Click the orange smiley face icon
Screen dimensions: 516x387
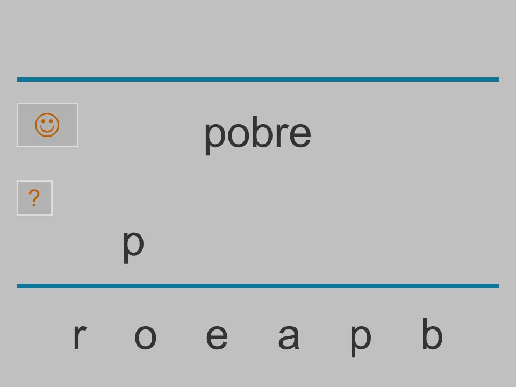[x=47, y=125]
